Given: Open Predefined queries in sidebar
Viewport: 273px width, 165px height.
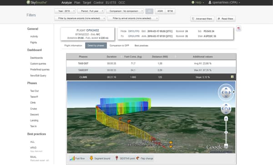Looking at the screenshot, I should [x=40, y=69].
